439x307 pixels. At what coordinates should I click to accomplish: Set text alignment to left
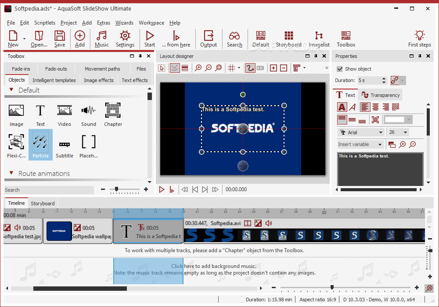click(x=365, y=107)
